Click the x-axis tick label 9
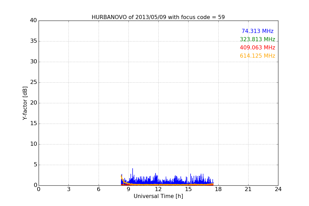This screenshot has width=309, height=206. coord(128,189)
